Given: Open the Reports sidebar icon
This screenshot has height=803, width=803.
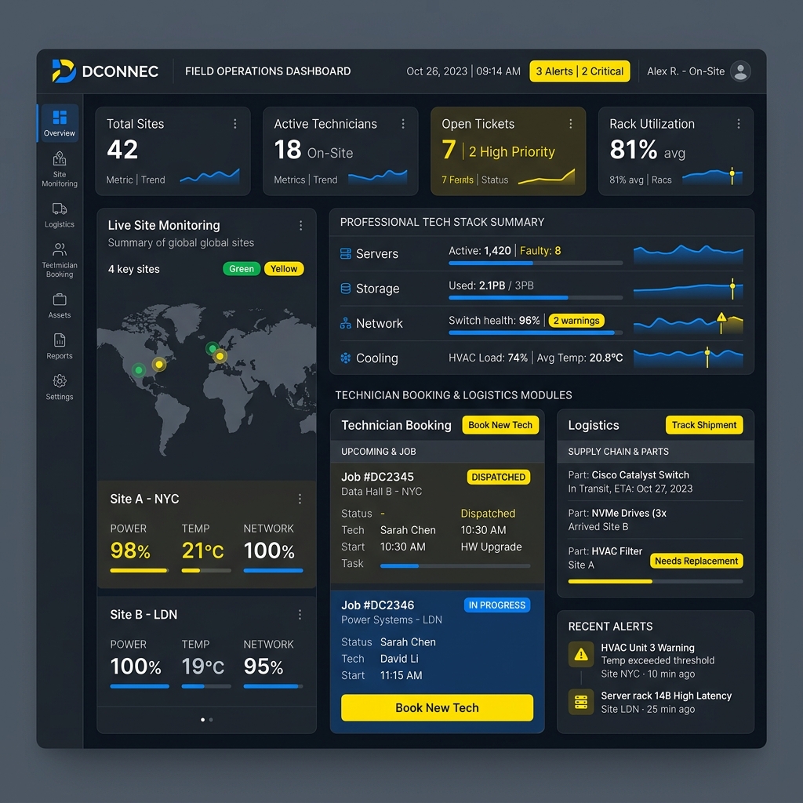Looking at the screenshot, I should [60, 340].
